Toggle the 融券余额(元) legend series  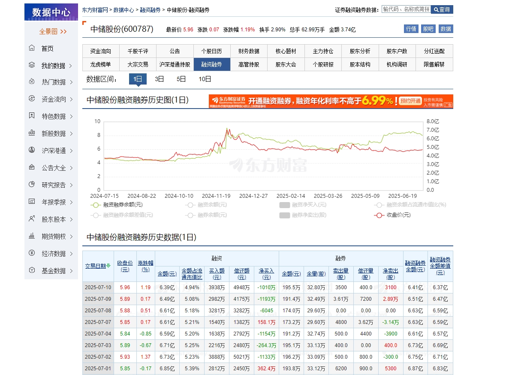206,215
